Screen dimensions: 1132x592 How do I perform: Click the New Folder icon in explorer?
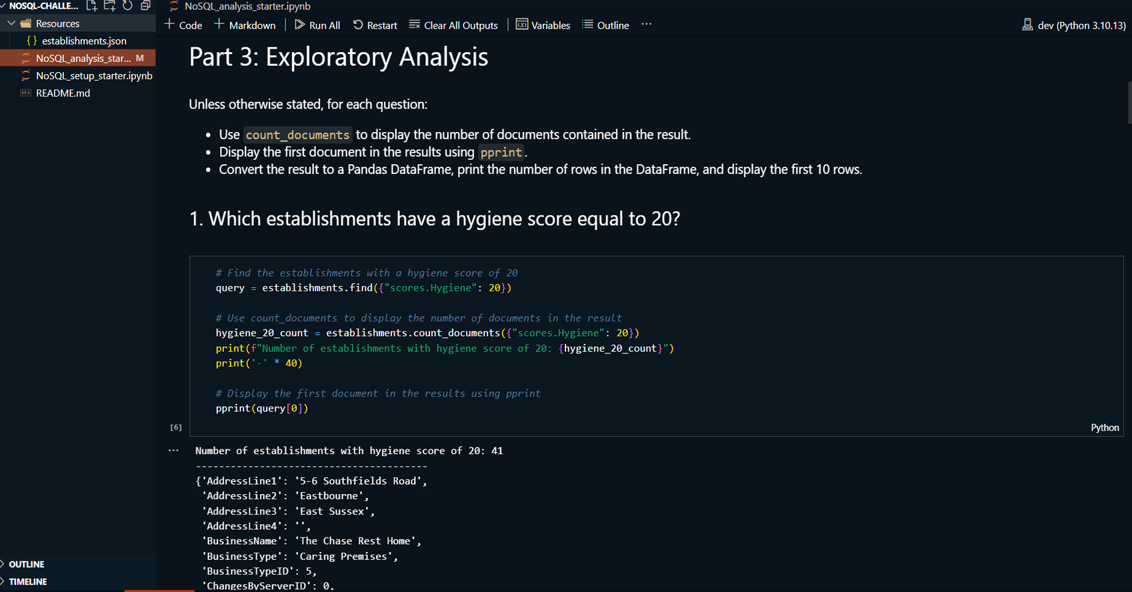109,6
